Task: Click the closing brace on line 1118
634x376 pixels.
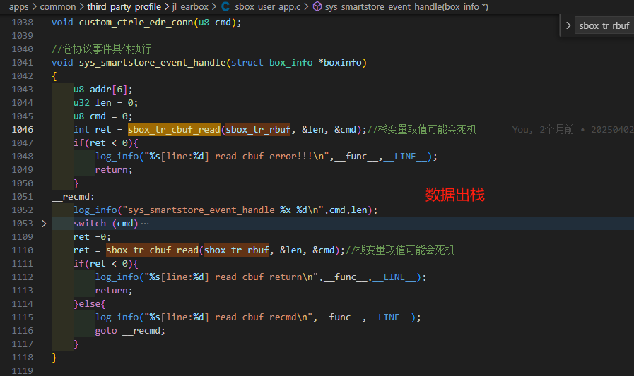Action: coord(54,358)
